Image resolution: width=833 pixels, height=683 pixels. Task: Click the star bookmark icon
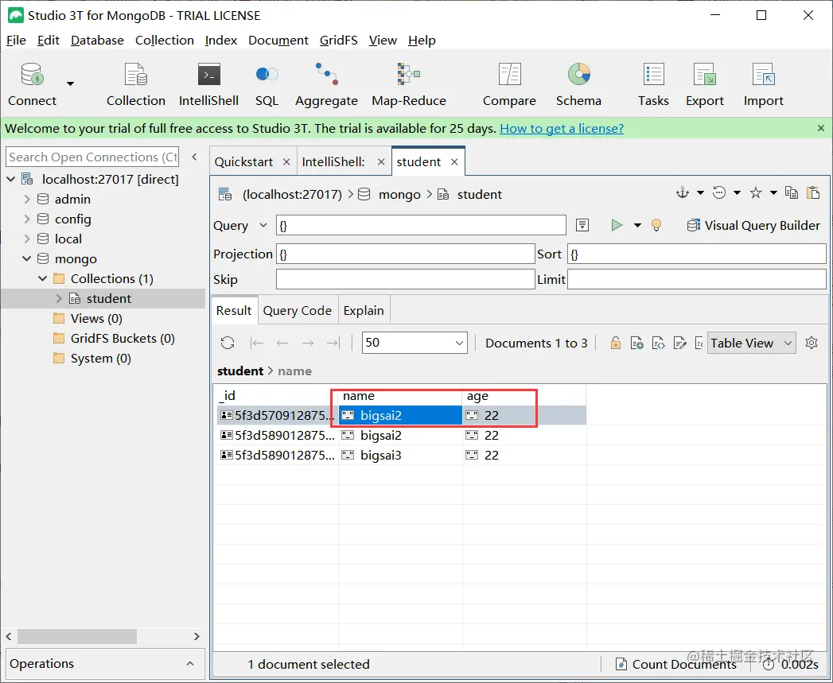tap(756, 192)
